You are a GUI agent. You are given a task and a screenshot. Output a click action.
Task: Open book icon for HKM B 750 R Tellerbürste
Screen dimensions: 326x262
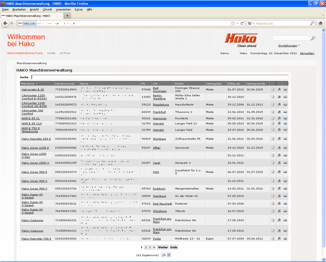285,130
